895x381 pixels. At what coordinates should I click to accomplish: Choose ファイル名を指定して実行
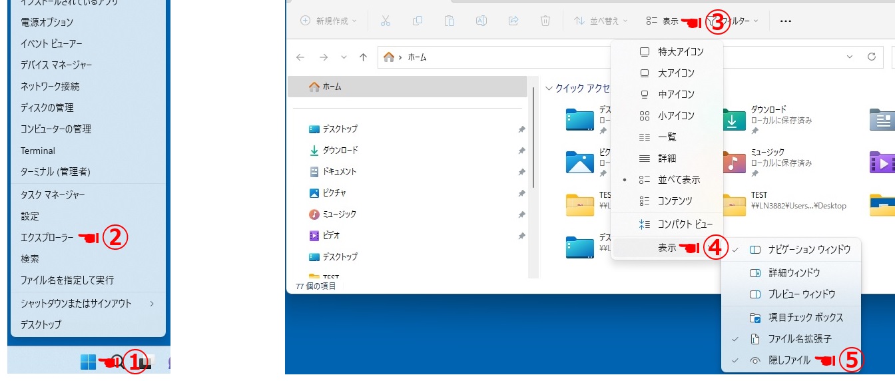click(67, 280)
